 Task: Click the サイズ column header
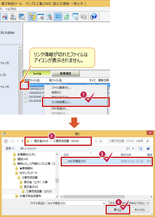(92, 80)
